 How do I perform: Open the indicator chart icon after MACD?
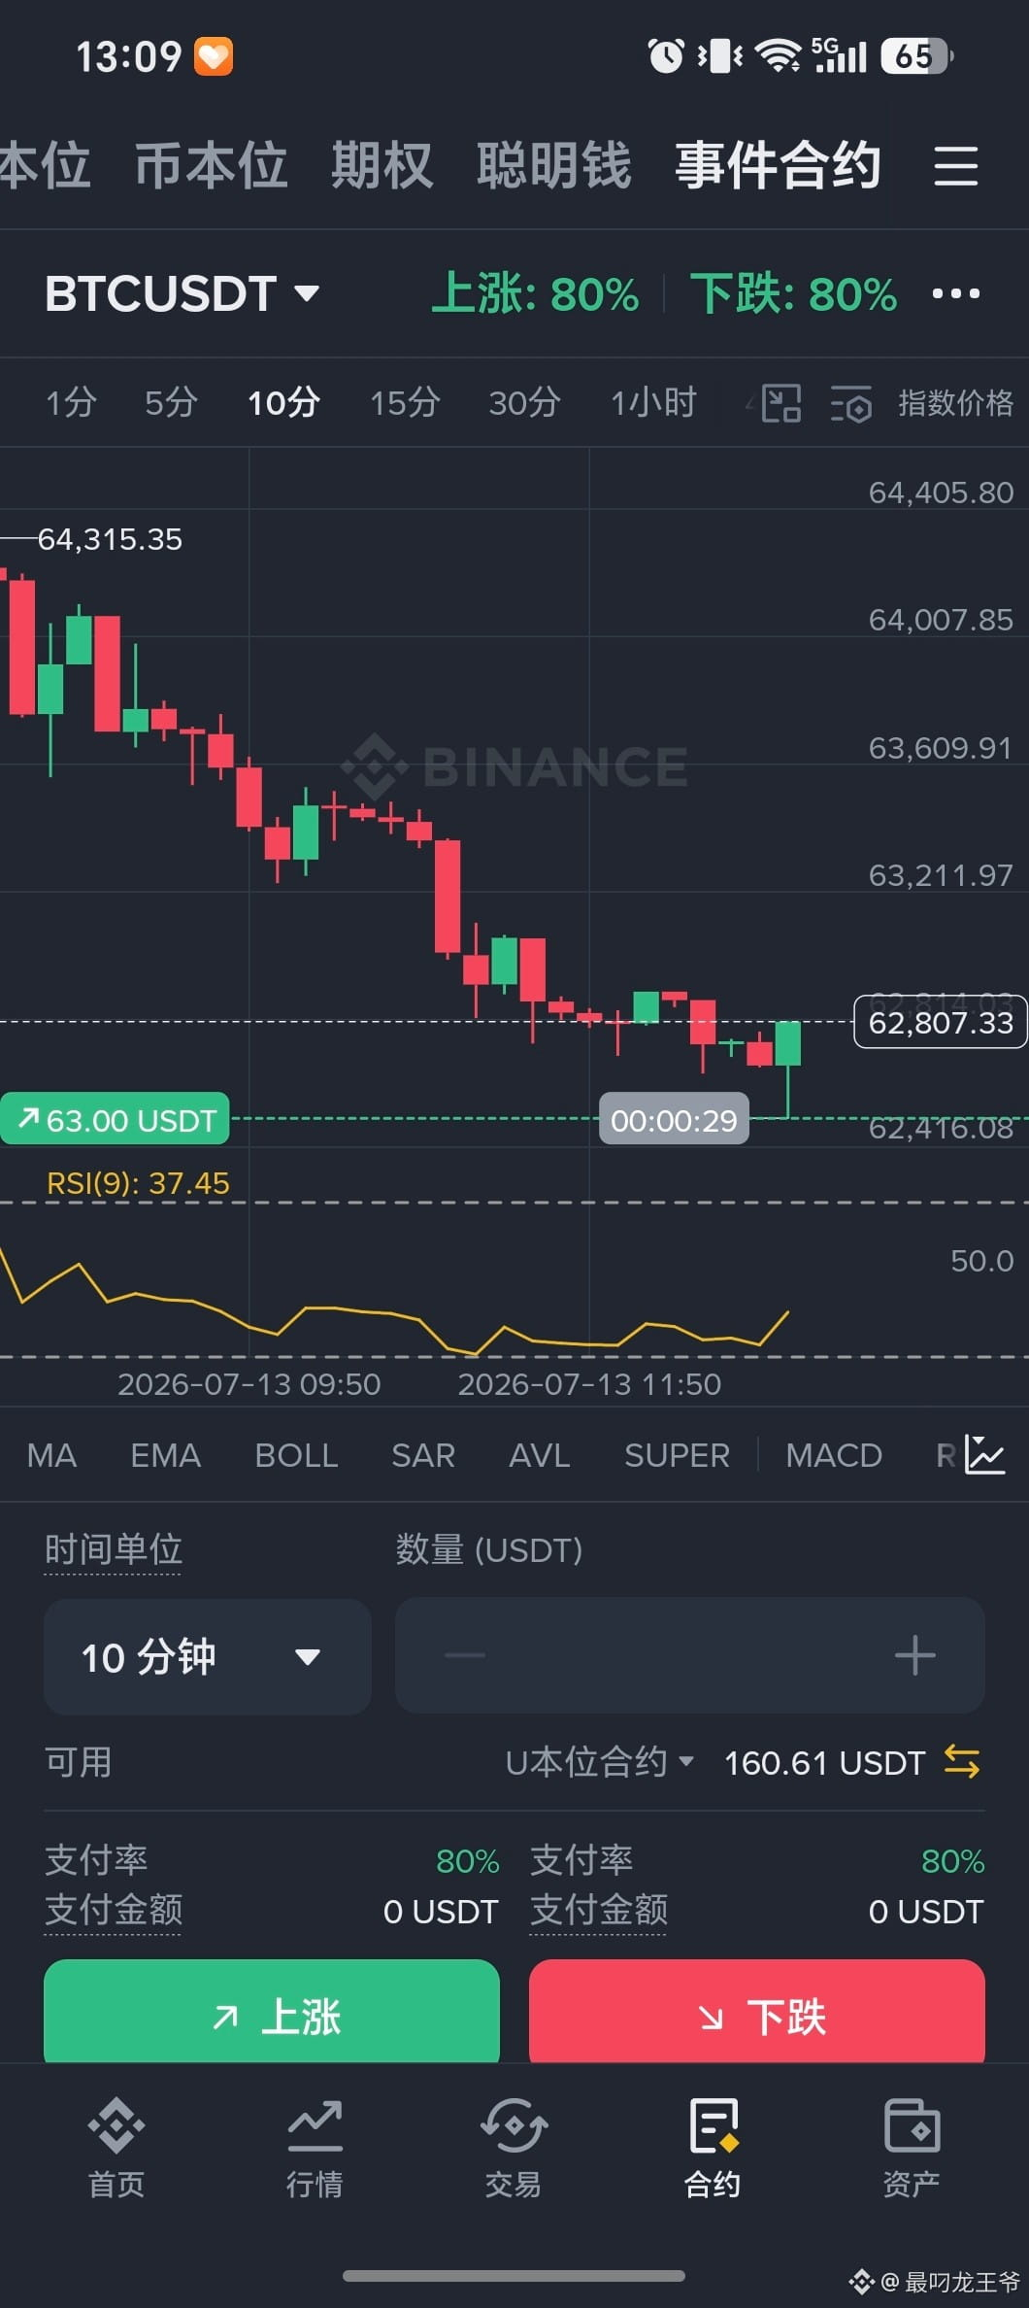pyautogui.click(x=984, y=1454)
